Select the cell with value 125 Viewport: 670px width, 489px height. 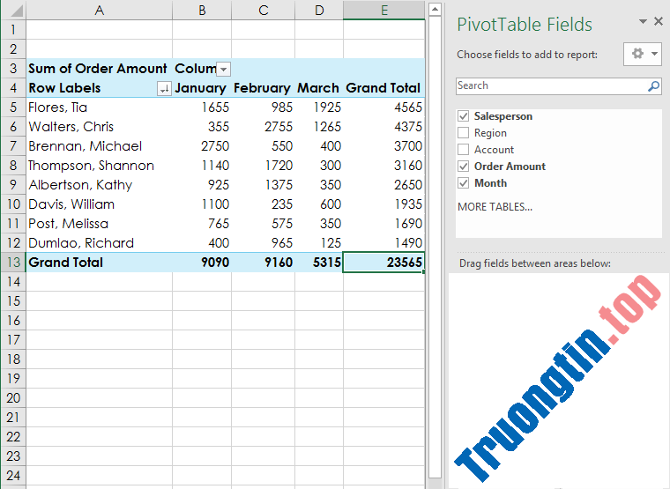pyautogui.click(x=319, y=243)
